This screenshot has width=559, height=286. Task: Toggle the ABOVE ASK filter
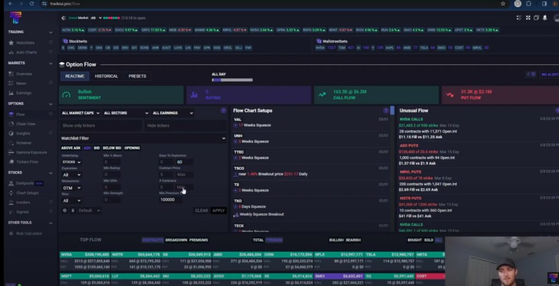[x=70, y=148]
